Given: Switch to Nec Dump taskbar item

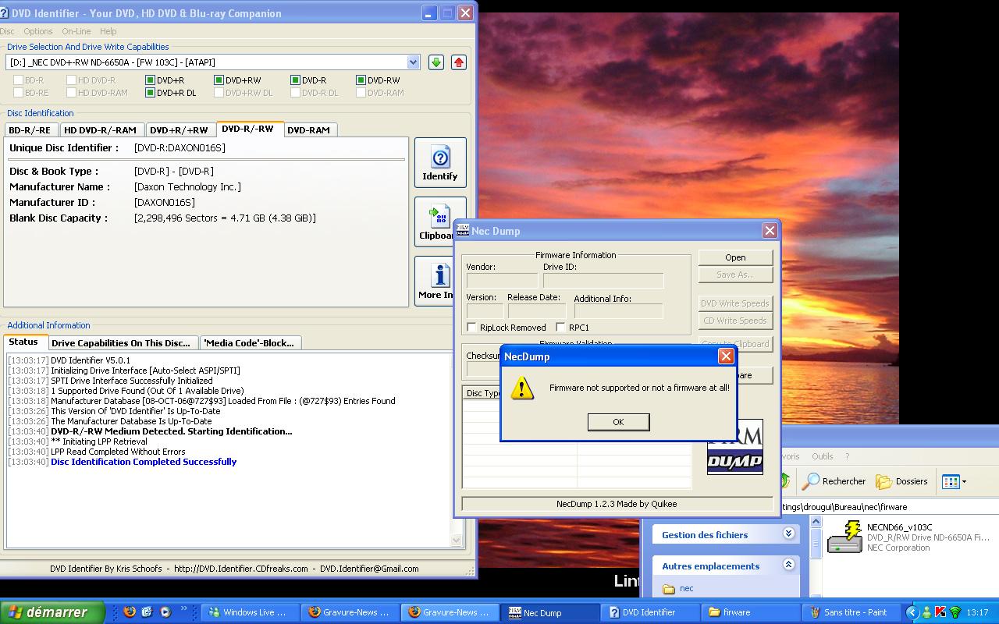Looking at the screenshot, I should 551,612.
